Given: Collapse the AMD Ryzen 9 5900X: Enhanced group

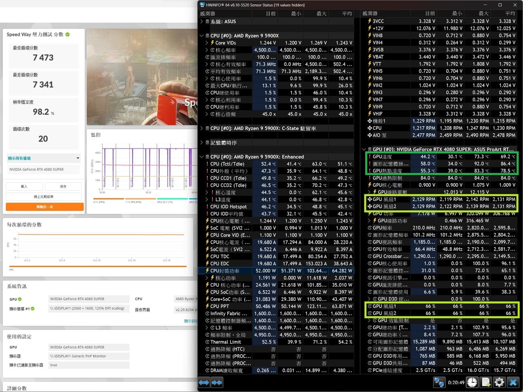Looking at the screenshot, I should tap(201, 157).
